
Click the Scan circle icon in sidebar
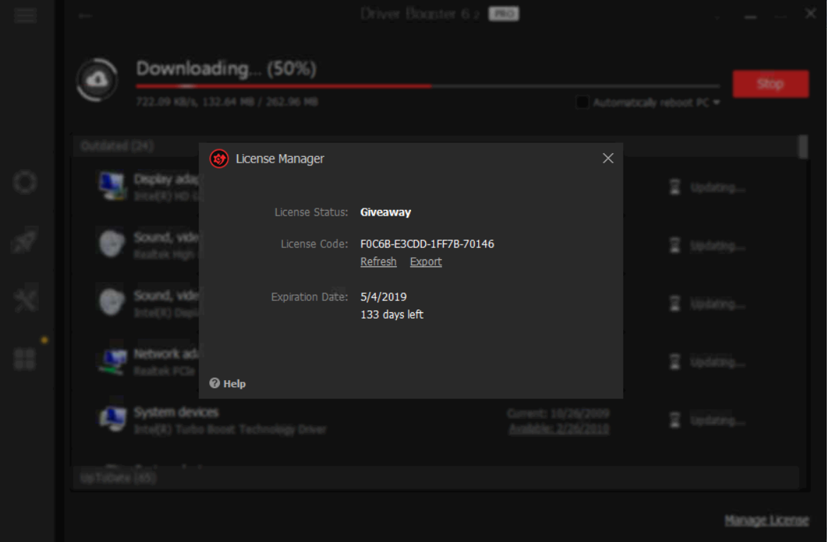click(25, 182)
